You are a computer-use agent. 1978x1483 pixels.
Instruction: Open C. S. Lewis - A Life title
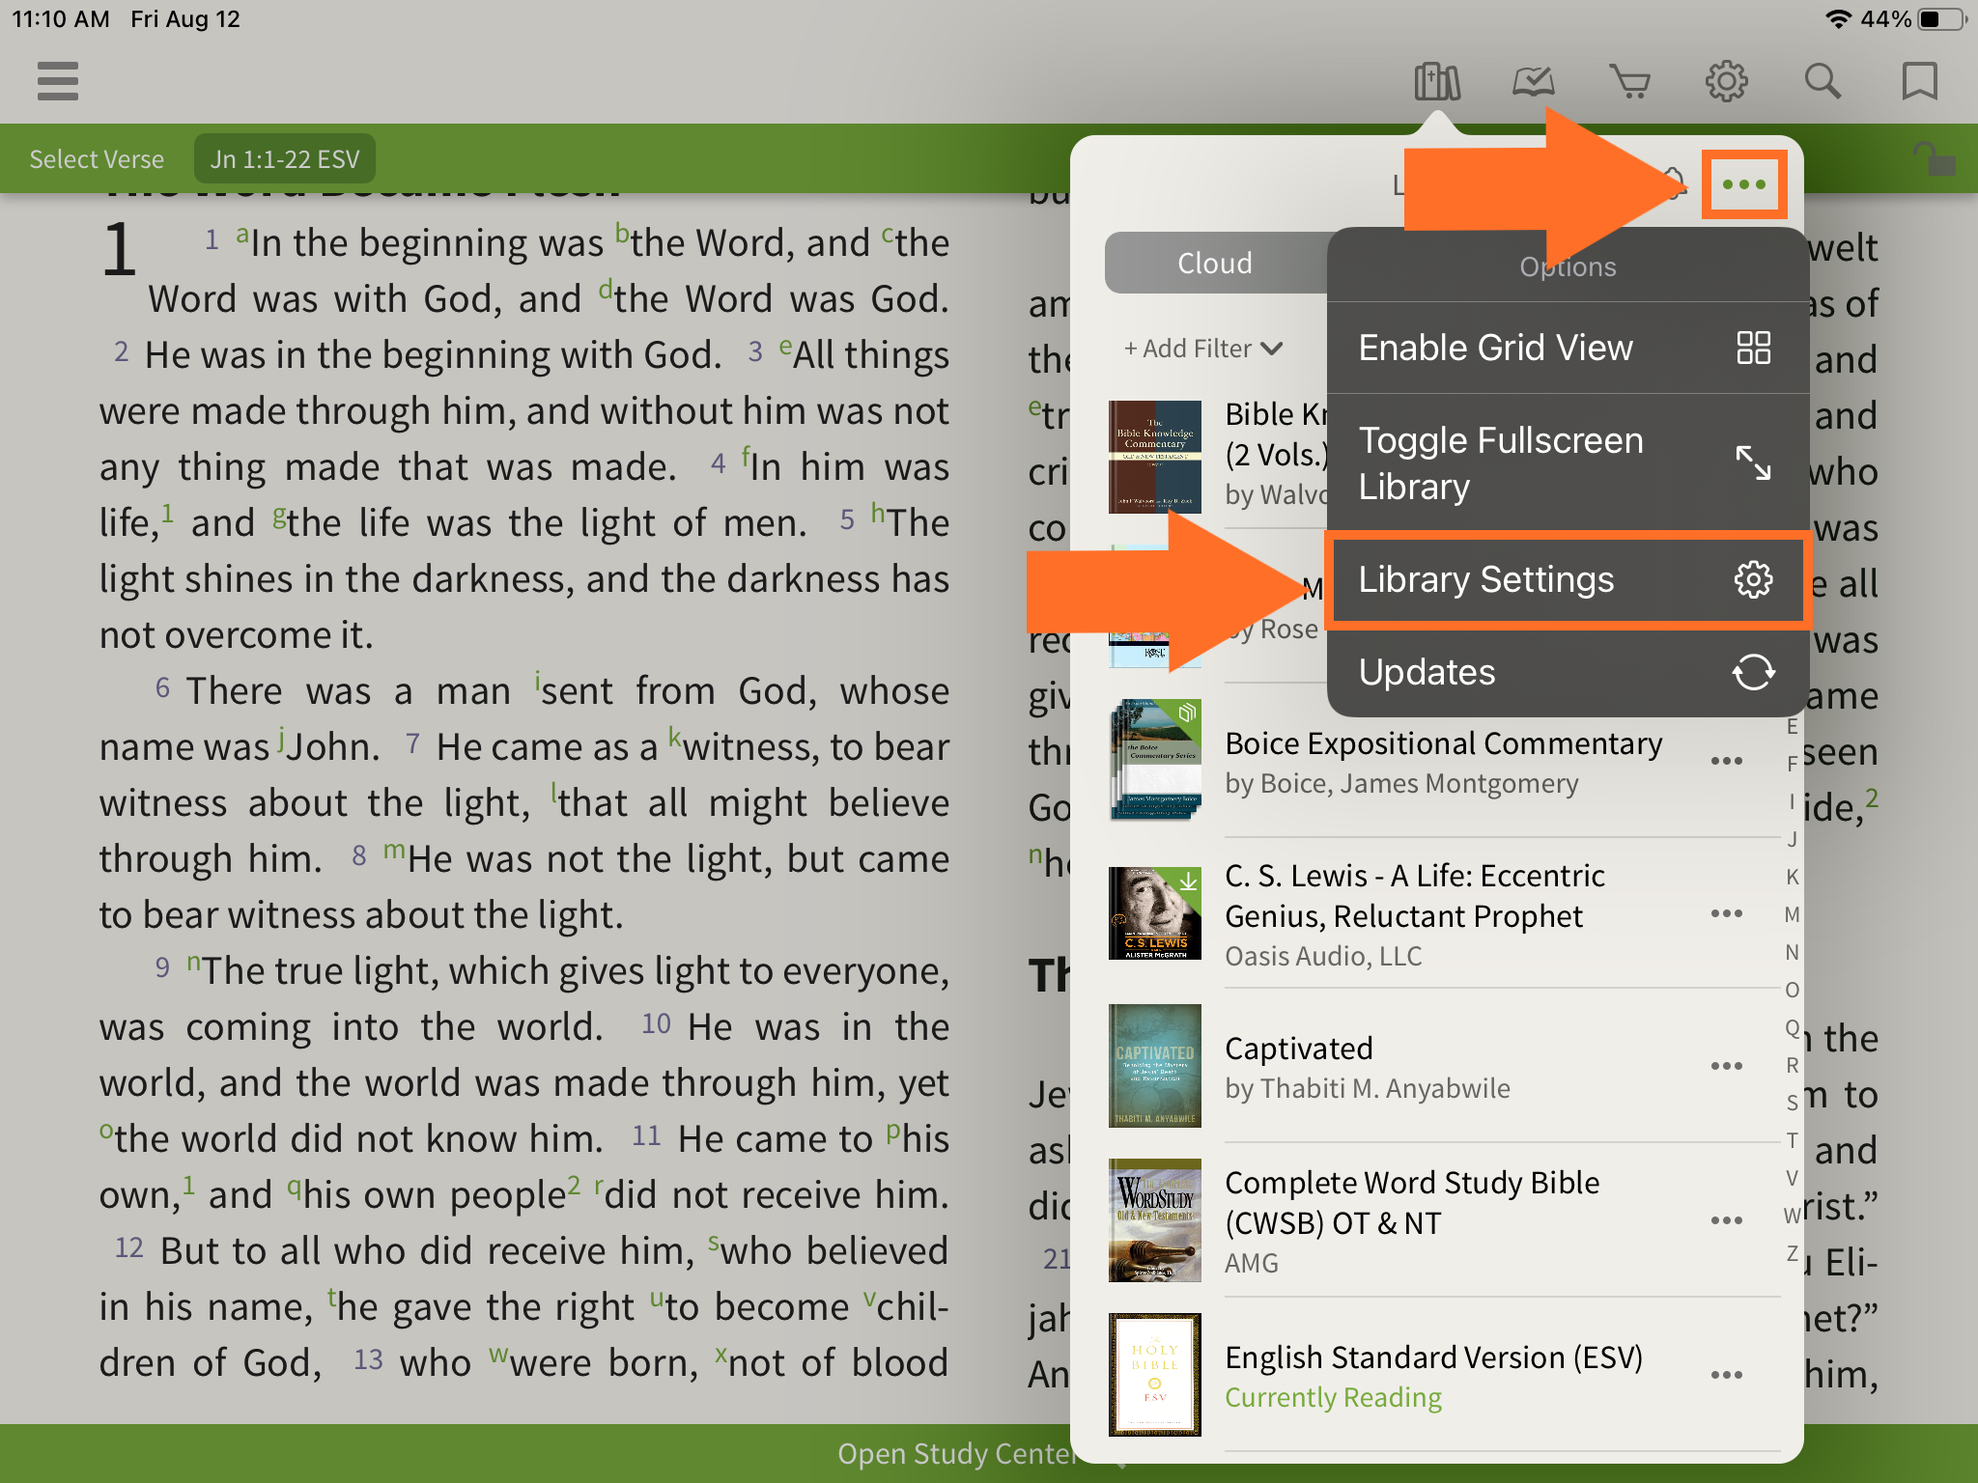click(x=1415, y=895)
